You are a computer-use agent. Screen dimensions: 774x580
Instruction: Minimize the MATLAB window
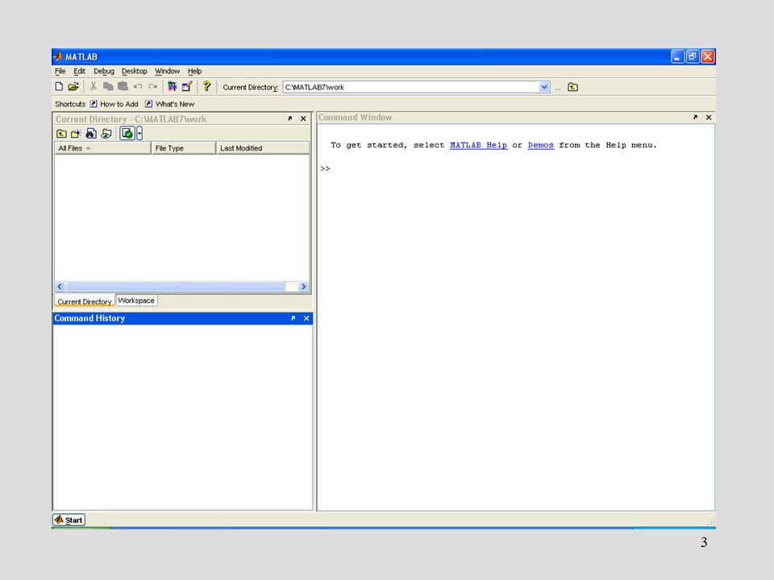coord(678,56)
